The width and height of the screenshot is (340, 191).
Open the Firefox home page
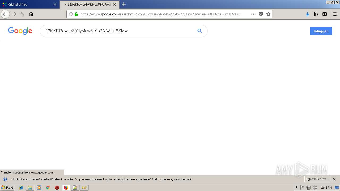pyautogui.click(x=31, y=14)
